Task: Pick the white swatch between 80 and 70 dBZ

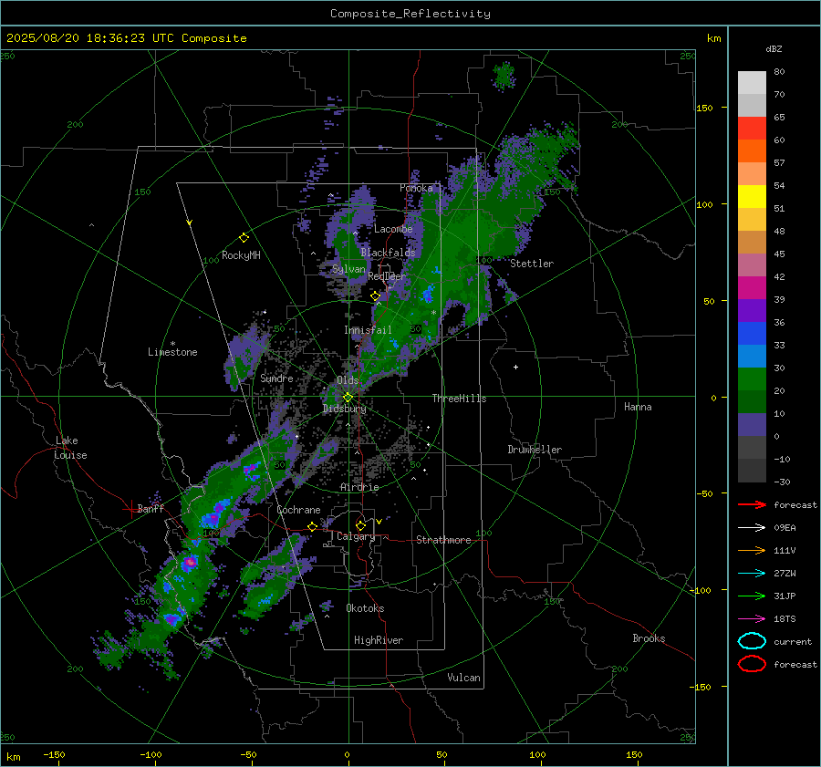Action: tap(752, 83)
